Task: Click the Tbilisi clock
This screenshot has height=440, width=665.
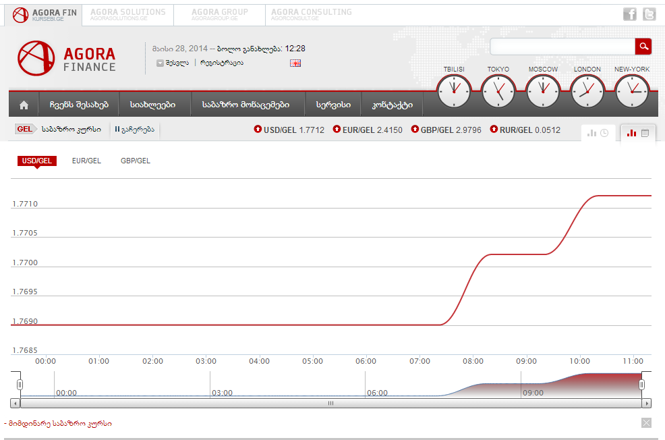Action: (x=454, y=91)
